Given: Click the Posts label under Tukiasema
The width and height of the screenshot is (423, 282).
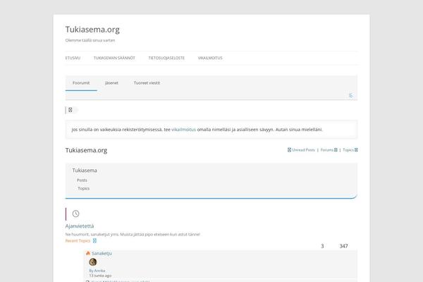Looking at the screenshot, I should (x=82, y=180).
